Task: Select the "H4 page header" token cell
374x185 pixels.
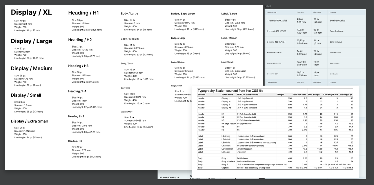Action: 229,124
